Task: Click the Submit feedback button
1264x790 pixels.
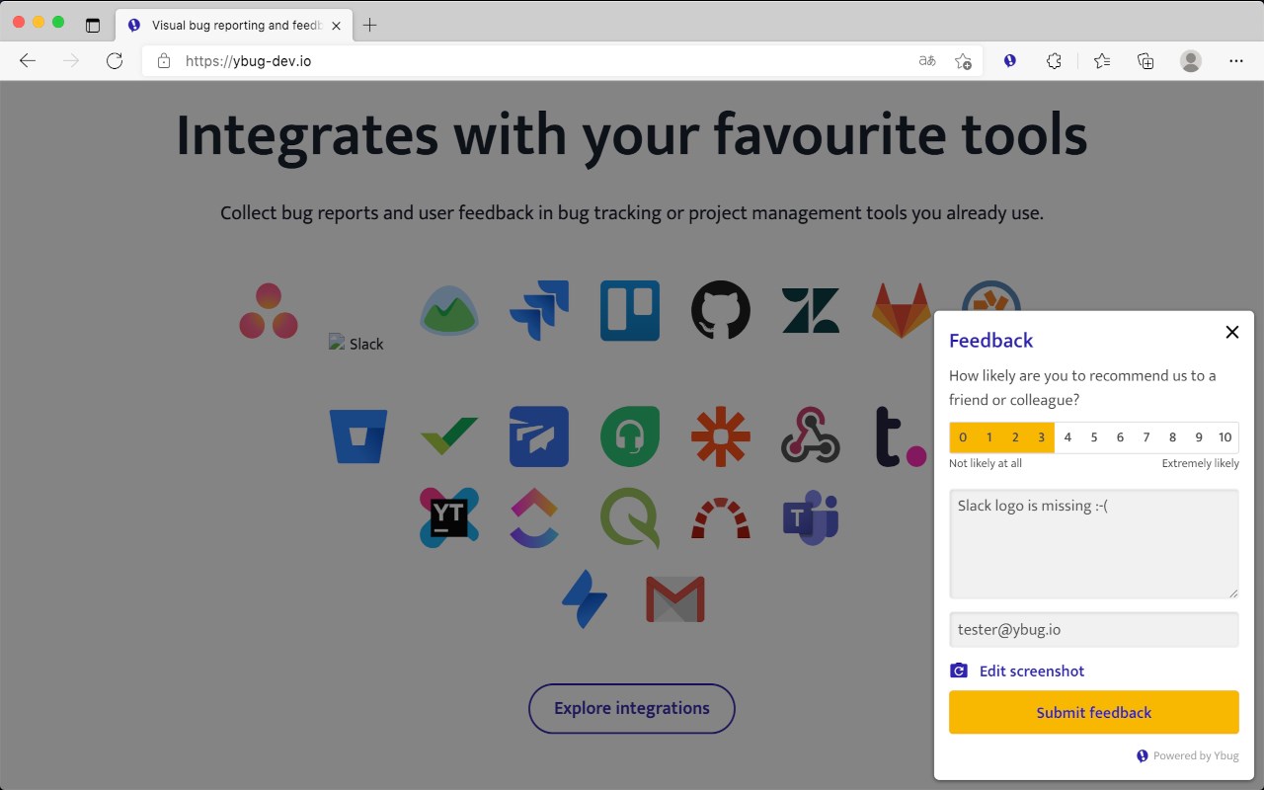Action: [1093, 712]
